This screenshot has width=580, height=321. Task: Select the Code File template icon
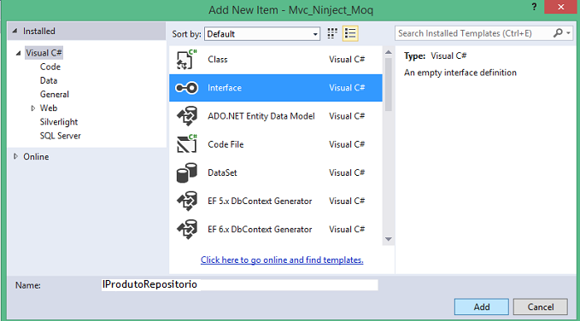tap(187, 144)
